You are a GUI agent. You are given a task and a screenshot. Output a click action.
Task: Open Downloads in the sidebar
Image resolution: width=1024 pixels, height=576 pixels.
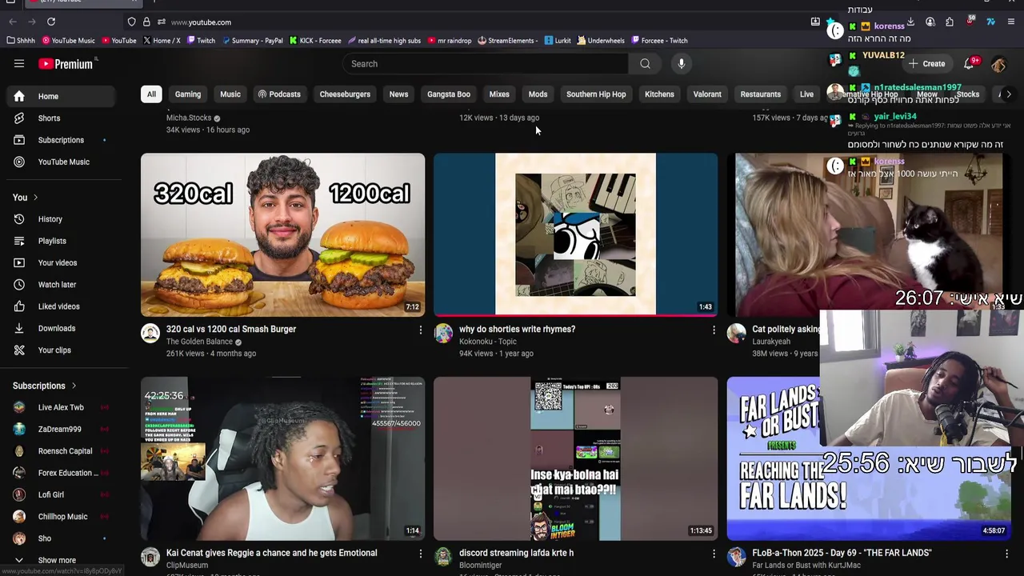pyautogui.click(x=61, y=328)
